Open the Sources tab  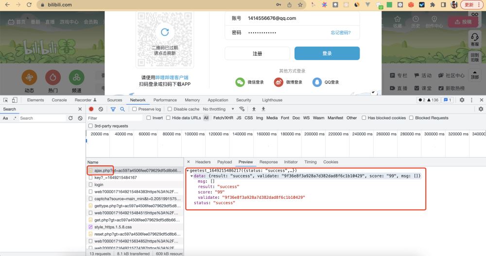pos(114,100)
